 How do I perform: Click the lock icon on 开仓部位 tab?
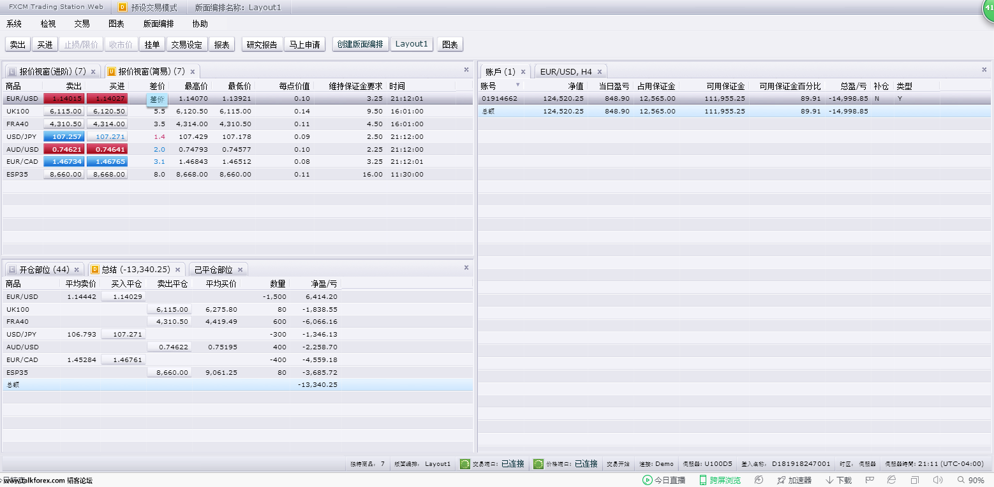pos(12,270)
